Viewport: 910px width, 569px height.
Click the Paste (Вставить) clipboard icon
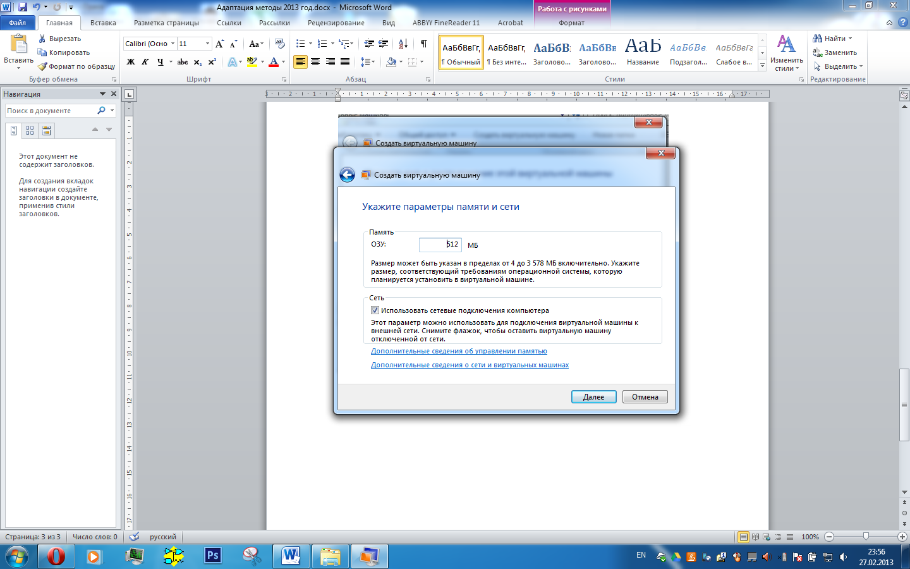click(19, 44)
